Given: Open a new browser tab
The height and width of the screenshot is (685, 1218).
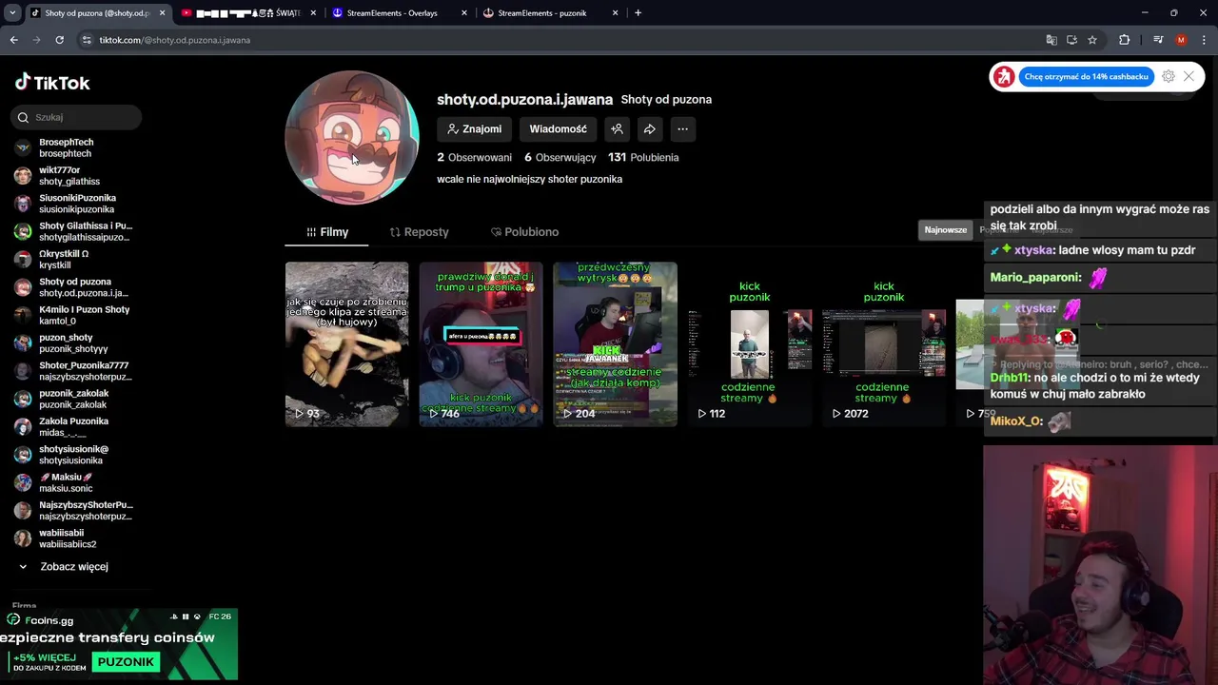Looking at the screenshot, I should [x=638, y=13].
